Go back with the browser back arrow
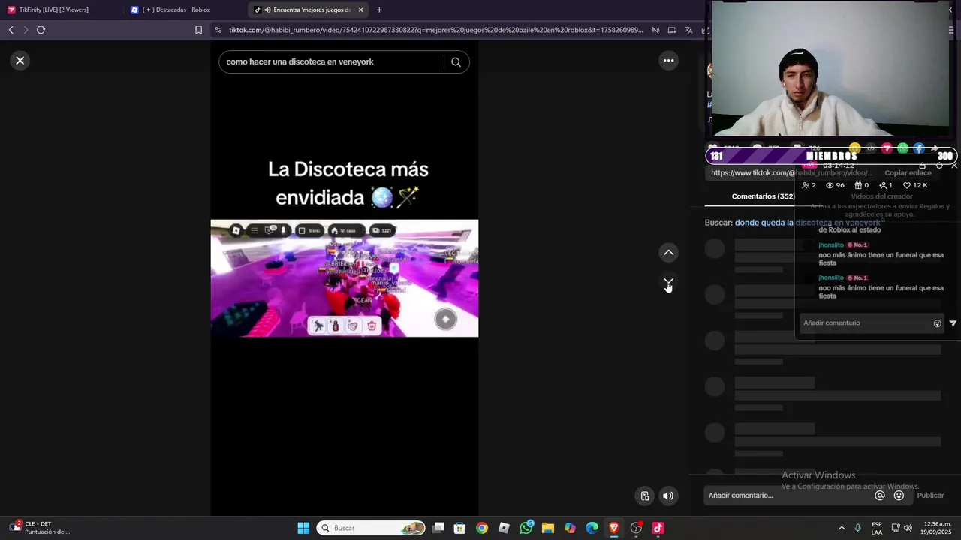This screenshot has width=961, height=540. [x=11, y=30]
